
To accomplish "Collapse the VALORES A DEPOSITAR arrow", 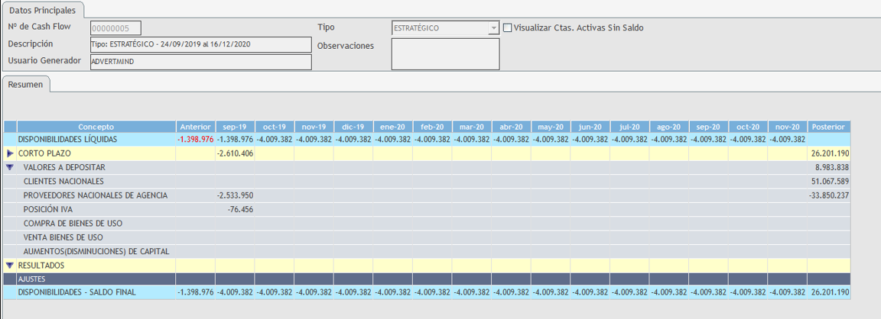I will point(10,167).
